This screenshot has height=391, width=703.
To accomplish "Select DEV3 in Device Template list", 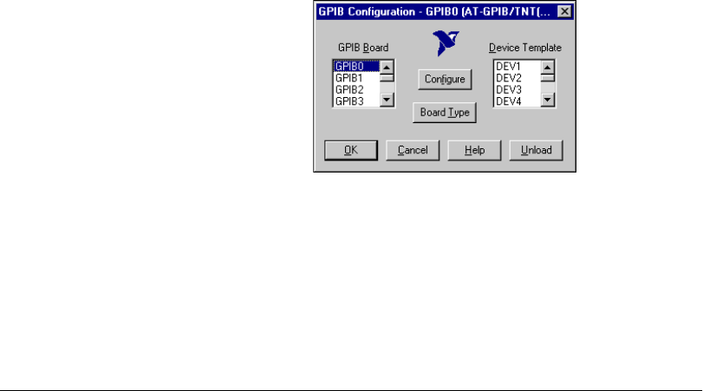I will pos(517,89).
